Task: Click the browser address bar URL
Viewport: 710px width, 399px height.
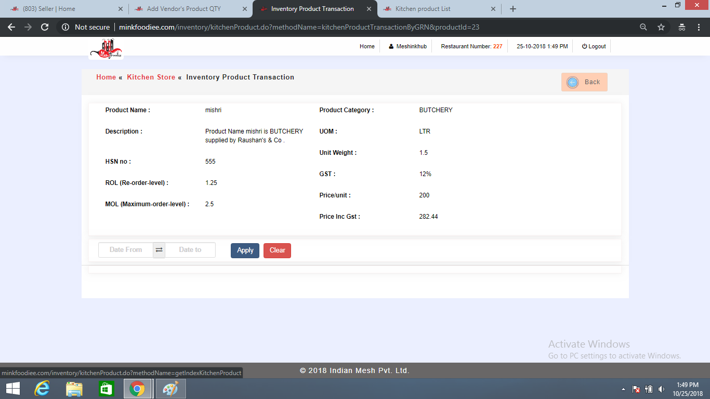Action: coord(299,27)
